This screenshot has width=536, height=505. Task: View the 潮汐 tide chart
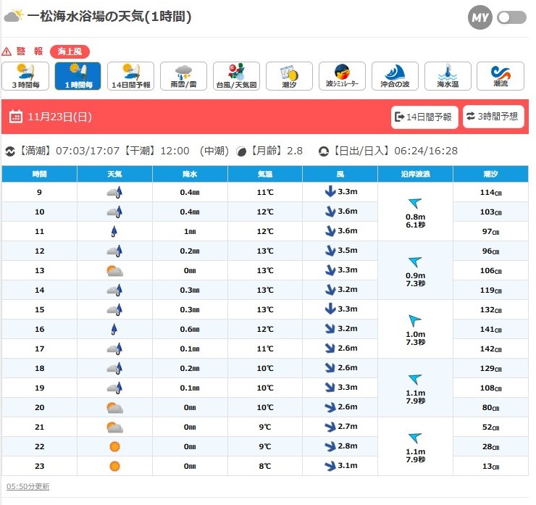tap(288, 76)
